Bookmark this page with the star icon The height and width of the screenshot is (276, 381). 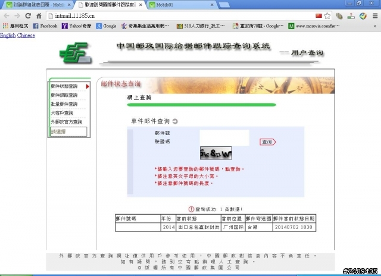tap(327, 16)
